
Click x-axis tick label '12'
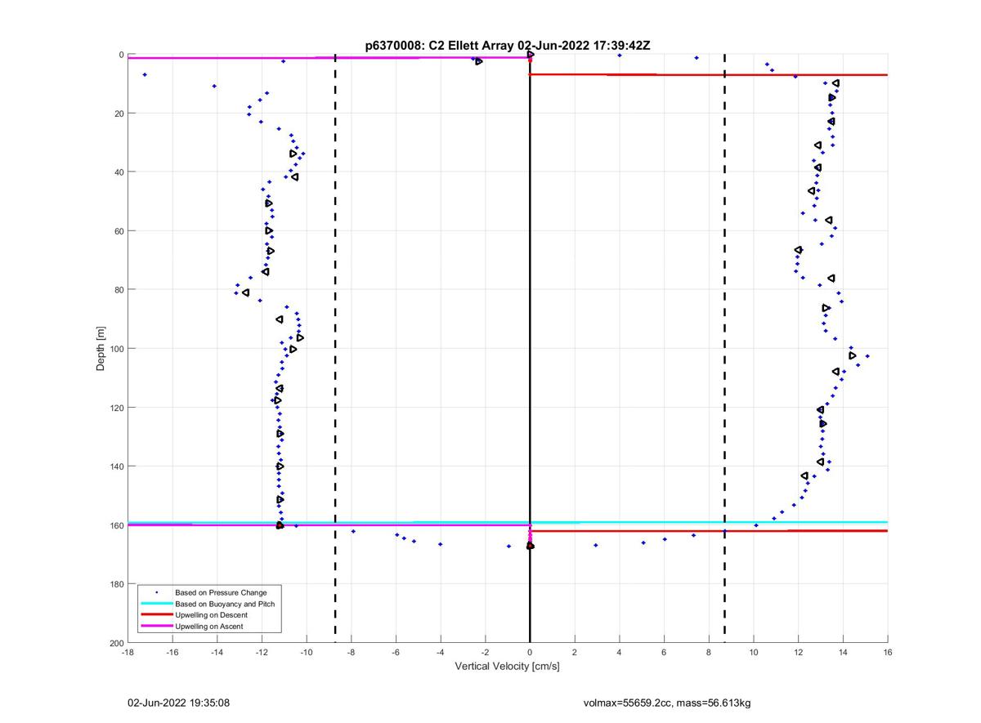[799, 653]
